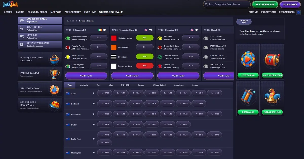Favorite the Bathurst track star icon
Viewport: 304px width, 159px height.
[x=94, y=104]
